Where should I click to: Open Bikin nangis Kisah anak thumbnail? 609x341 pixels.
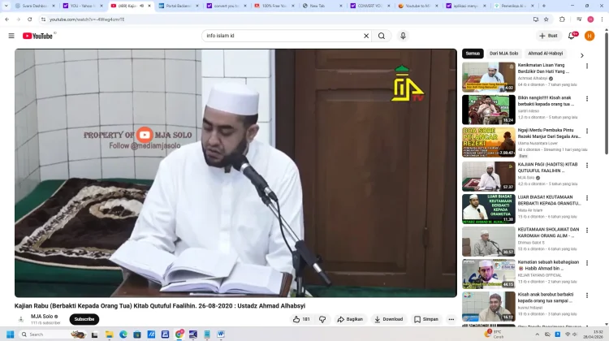pos(489,110)
